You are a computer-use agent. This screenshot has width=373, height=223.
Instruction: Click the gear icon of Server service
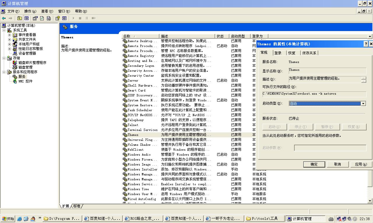125,80
